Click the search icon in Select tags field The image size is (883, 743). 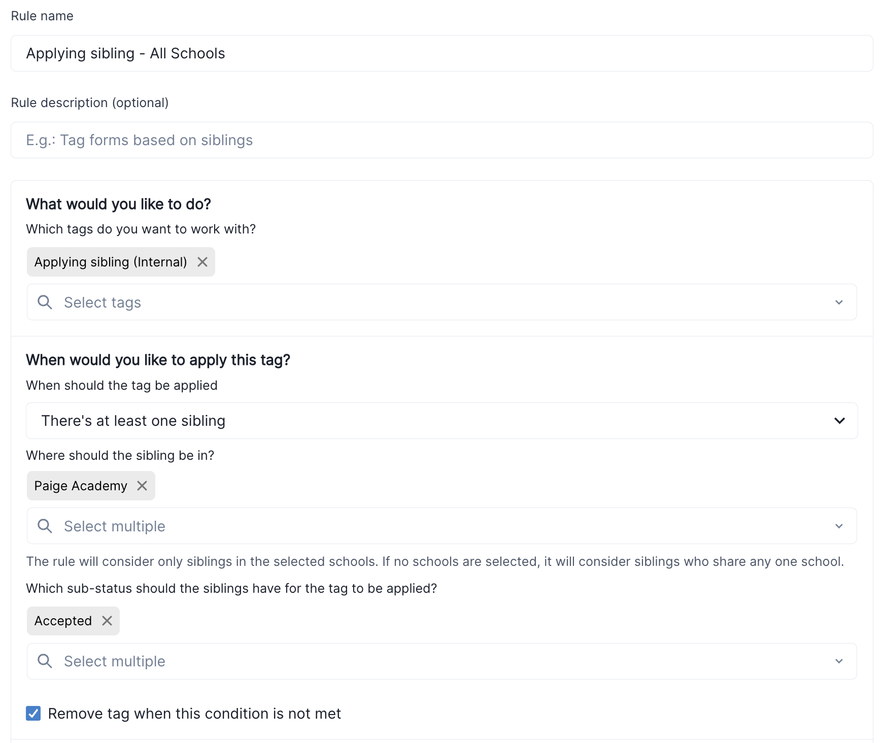click(x=45, y=302)
